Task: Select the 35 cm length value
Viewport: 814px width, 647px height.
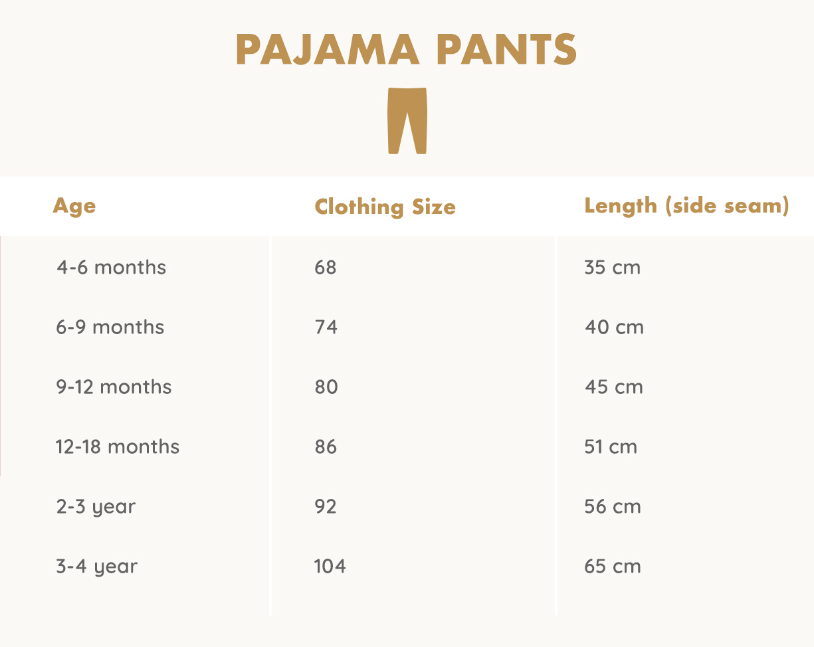Action: click(x=612, y=268)
